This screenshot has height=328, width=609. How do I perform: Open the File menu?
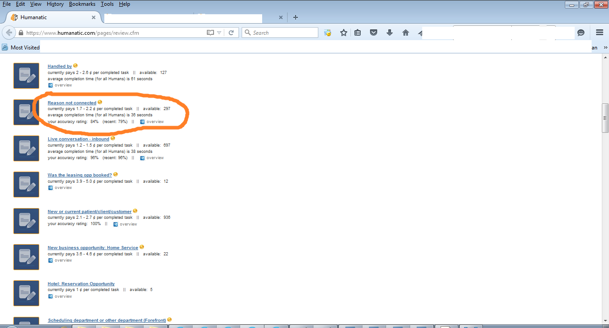coord(7,4)
